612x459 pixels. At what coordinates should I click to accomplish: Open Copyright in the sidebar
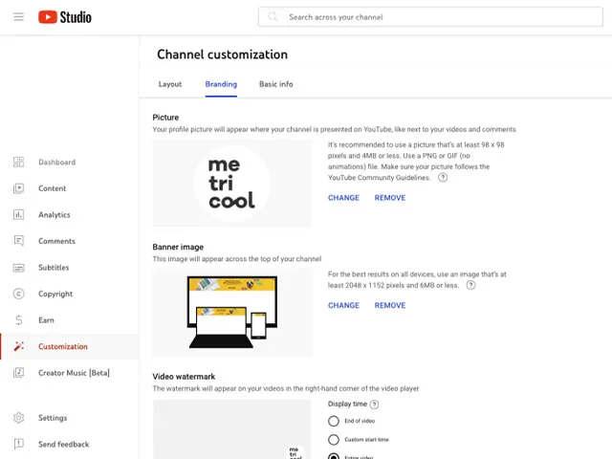click(55, 294)
